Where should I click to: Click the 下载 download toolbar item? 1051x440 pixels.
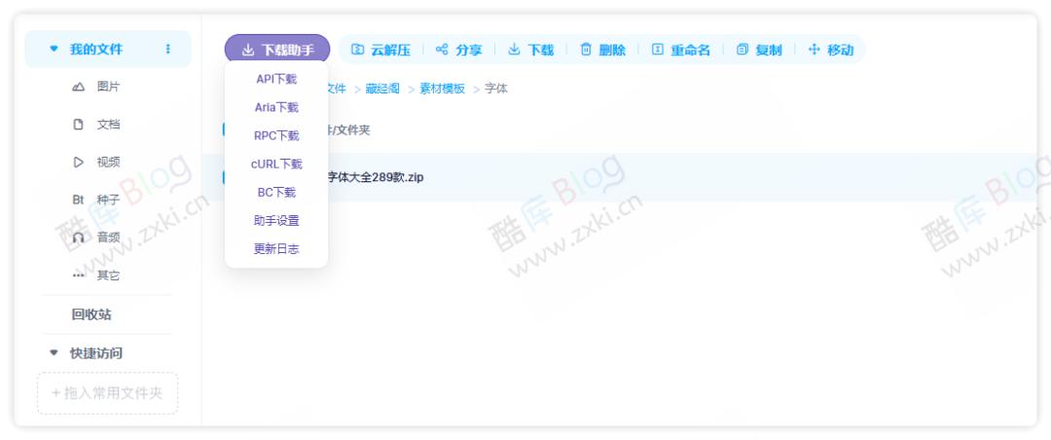pos(531,50)
